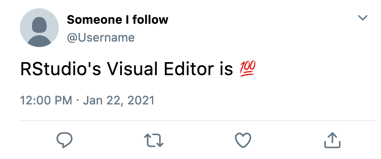Open the default profile avatar picture
This screenshot has height=159, width=381.
tap(39, 28)
